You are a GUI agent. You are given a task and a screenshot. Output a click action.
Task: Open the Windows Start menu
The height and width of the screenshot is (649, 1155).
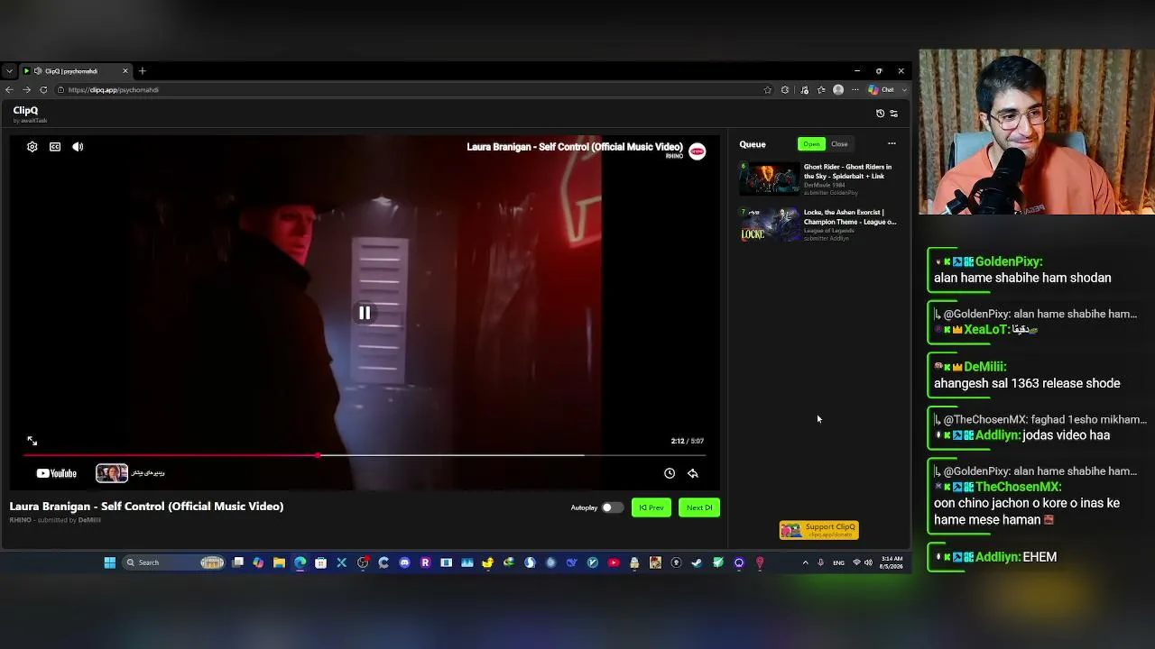click(110, 562)
